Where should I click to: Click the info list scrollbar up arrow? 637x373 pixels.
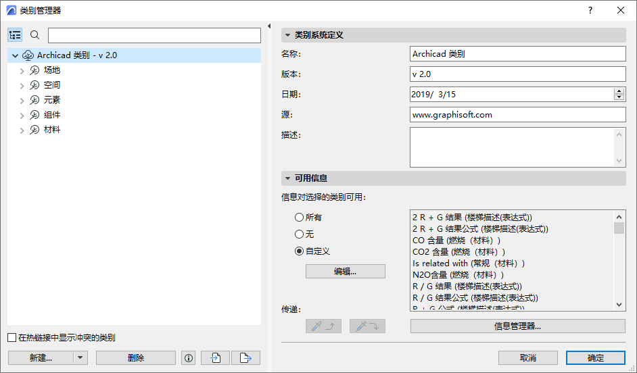click(619, 217)
